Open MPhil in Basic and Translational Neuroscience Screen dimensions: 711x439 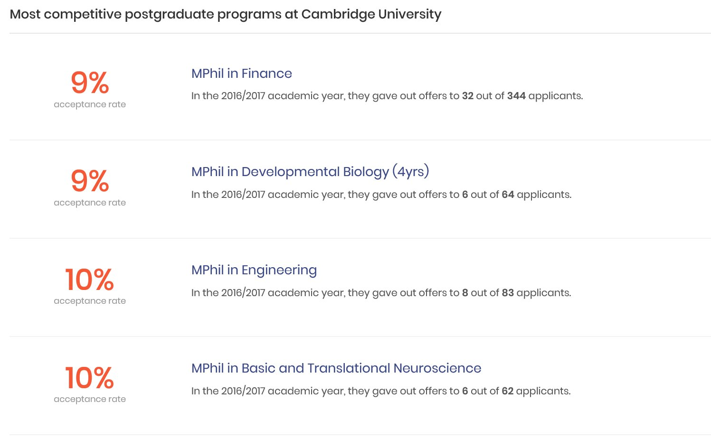click(x=336, y=368)
